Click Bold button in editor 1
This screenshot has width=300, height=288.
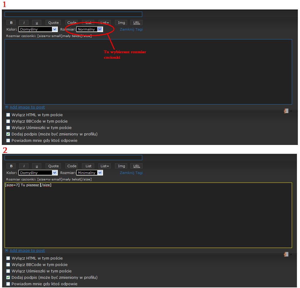(11, 23)
